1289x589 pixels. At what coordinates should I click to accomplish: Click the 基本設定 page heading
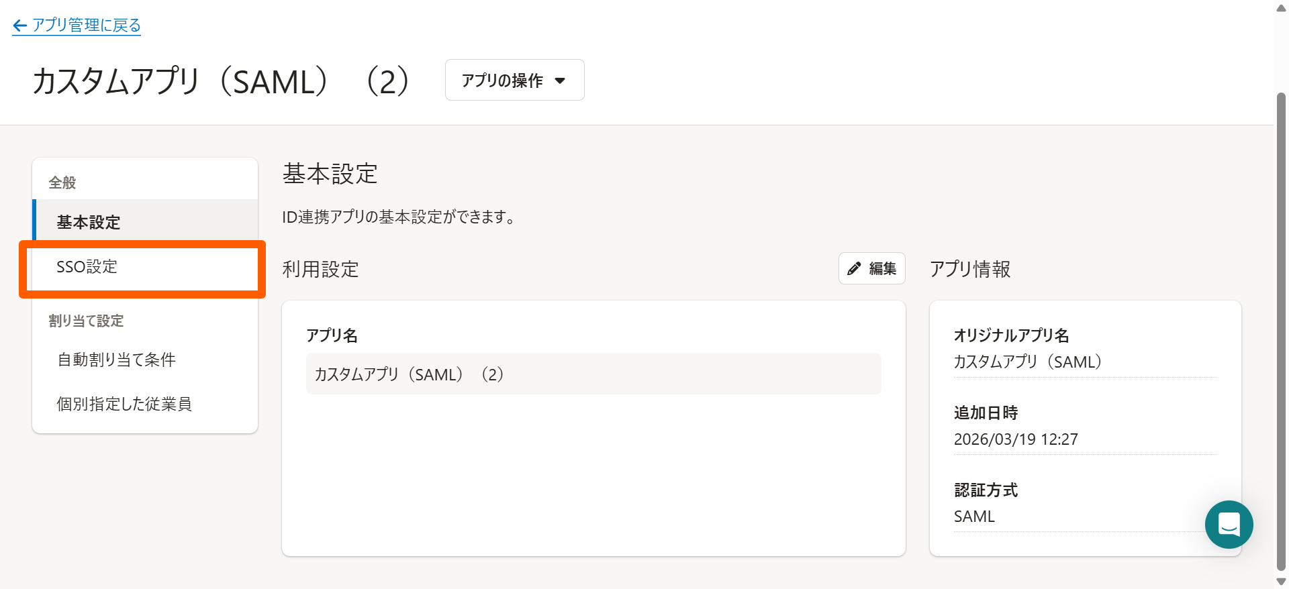330,174
